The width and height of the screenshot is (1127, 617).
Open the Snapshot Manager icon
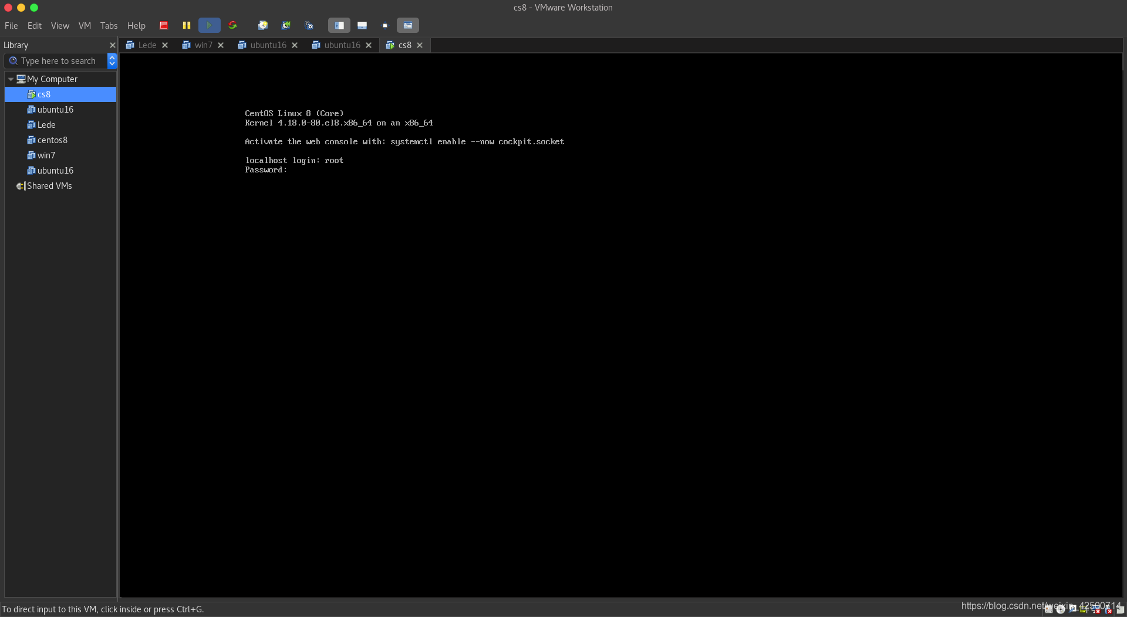pyautogui.click(x=309, y=25)
